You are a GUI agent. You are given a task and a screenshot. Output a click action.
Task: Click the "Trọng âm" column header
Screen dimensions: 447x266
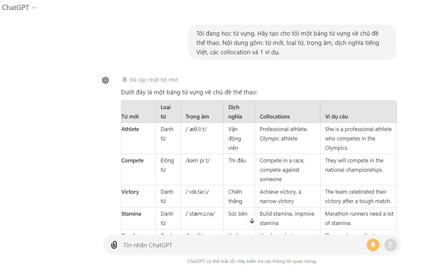pos(197,117)
